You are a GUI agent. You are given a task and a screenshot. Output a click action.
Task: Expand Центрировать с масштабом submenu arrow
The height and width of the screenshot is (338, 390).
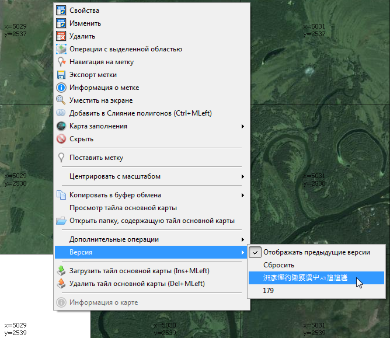pos(242,176)
